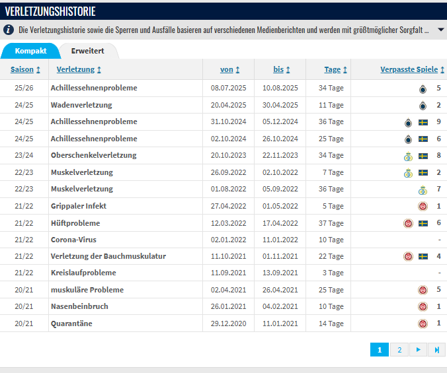Go to next page arrow

click(x=418, y=350)
